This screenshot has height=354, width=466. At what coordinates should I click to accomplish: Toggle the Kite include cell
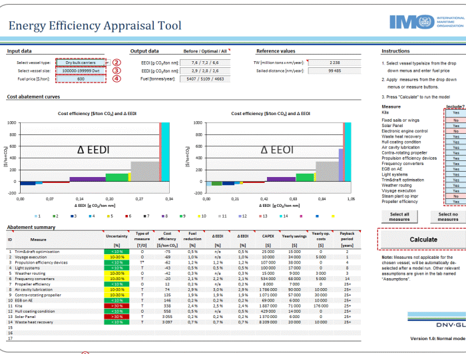[x=455, y=114]
